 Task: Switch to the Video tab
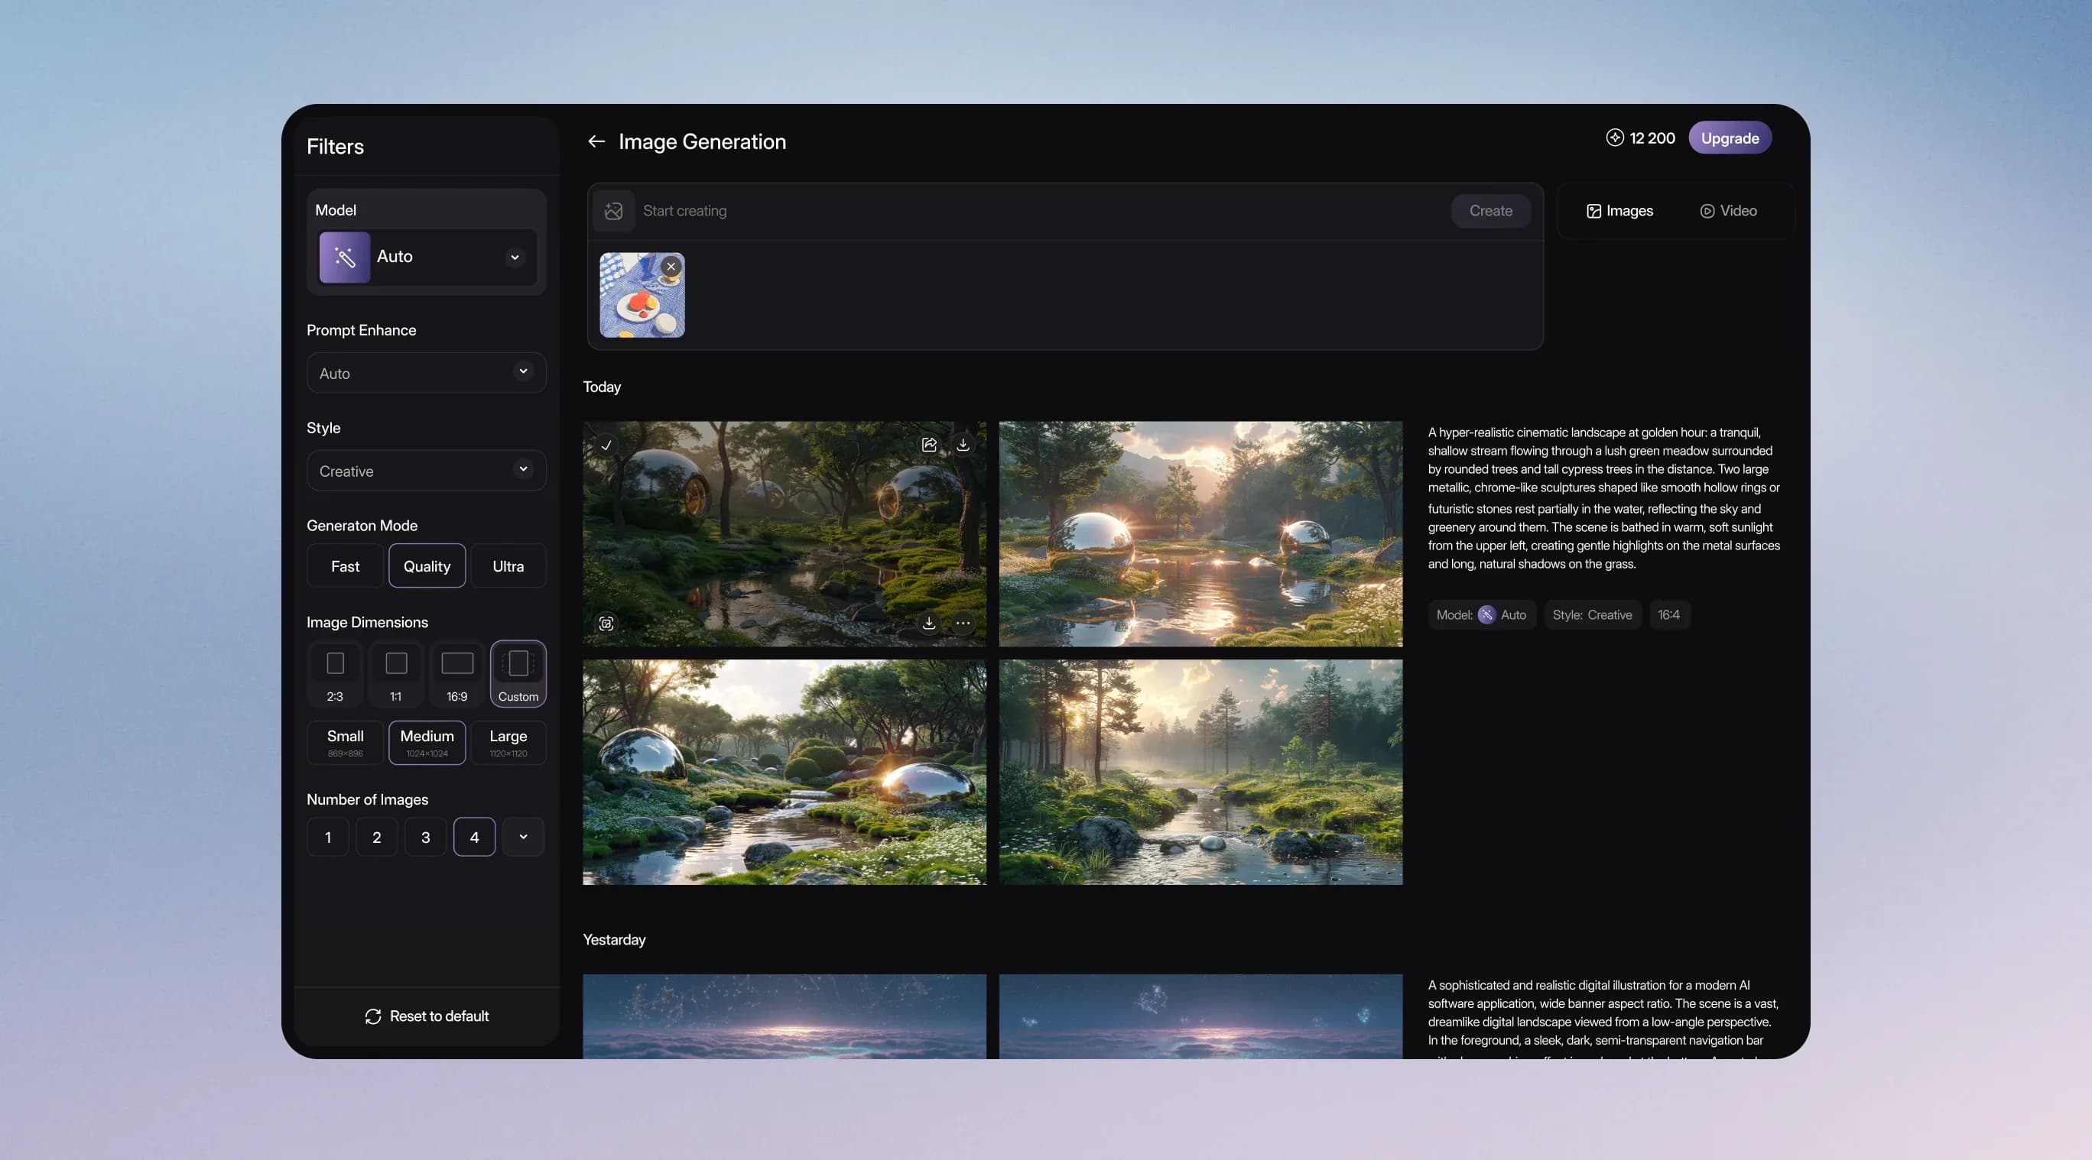[1728, 211]
